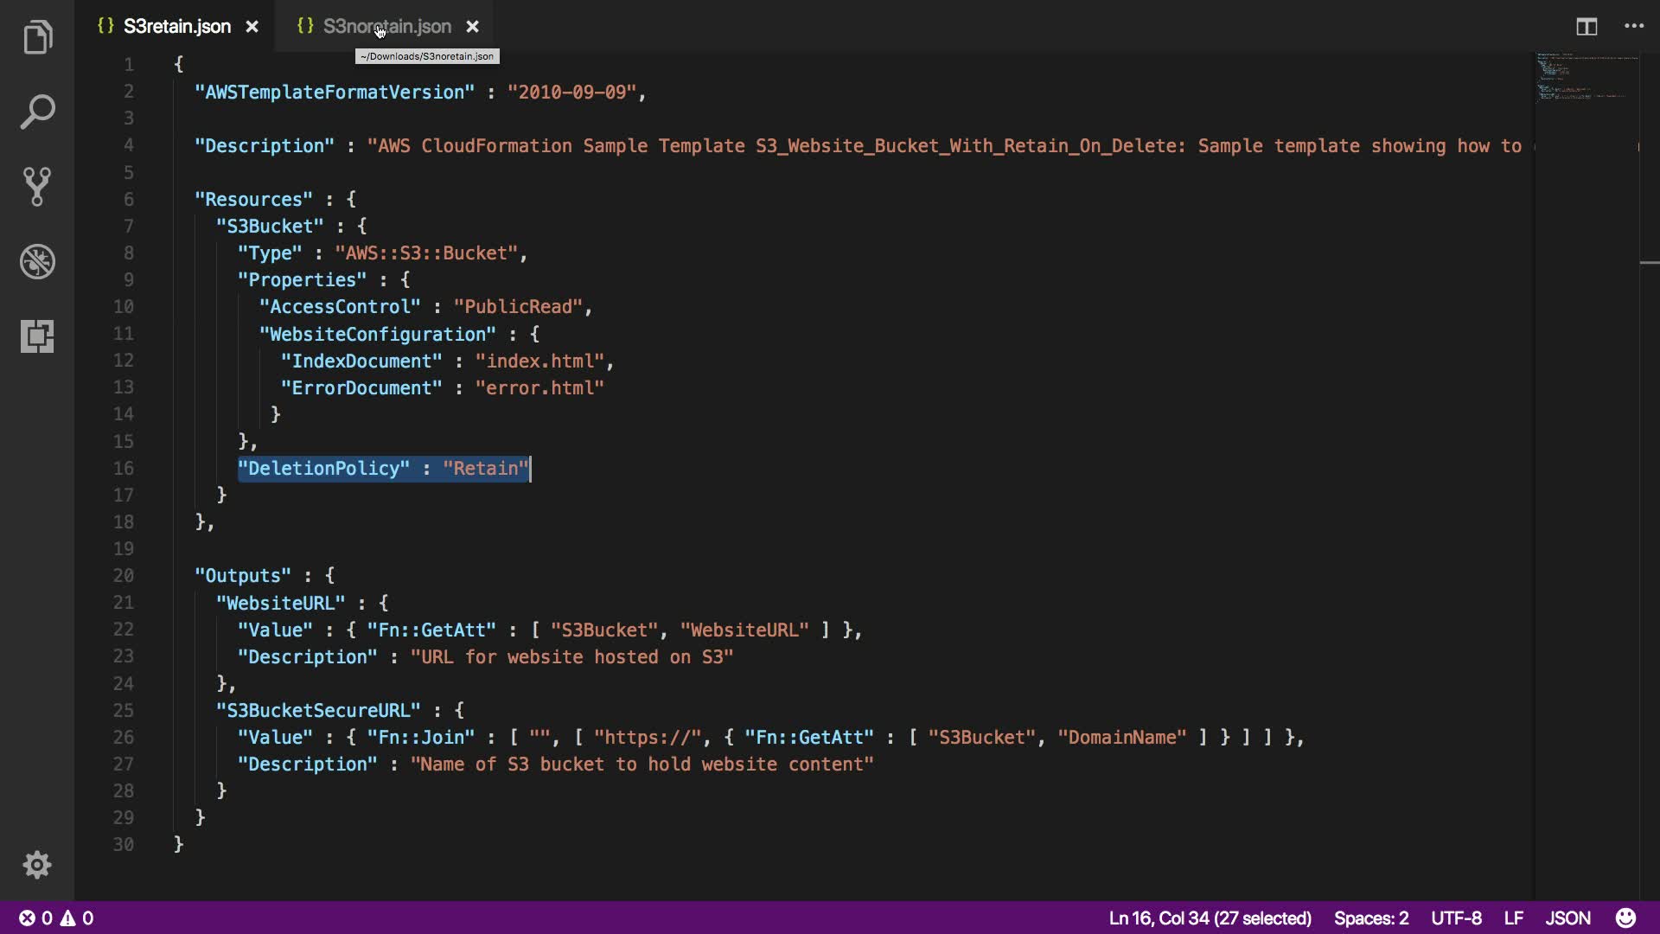Open the Search sidebar
Viewport: 1660px width, 934px height.
[37, 112]
